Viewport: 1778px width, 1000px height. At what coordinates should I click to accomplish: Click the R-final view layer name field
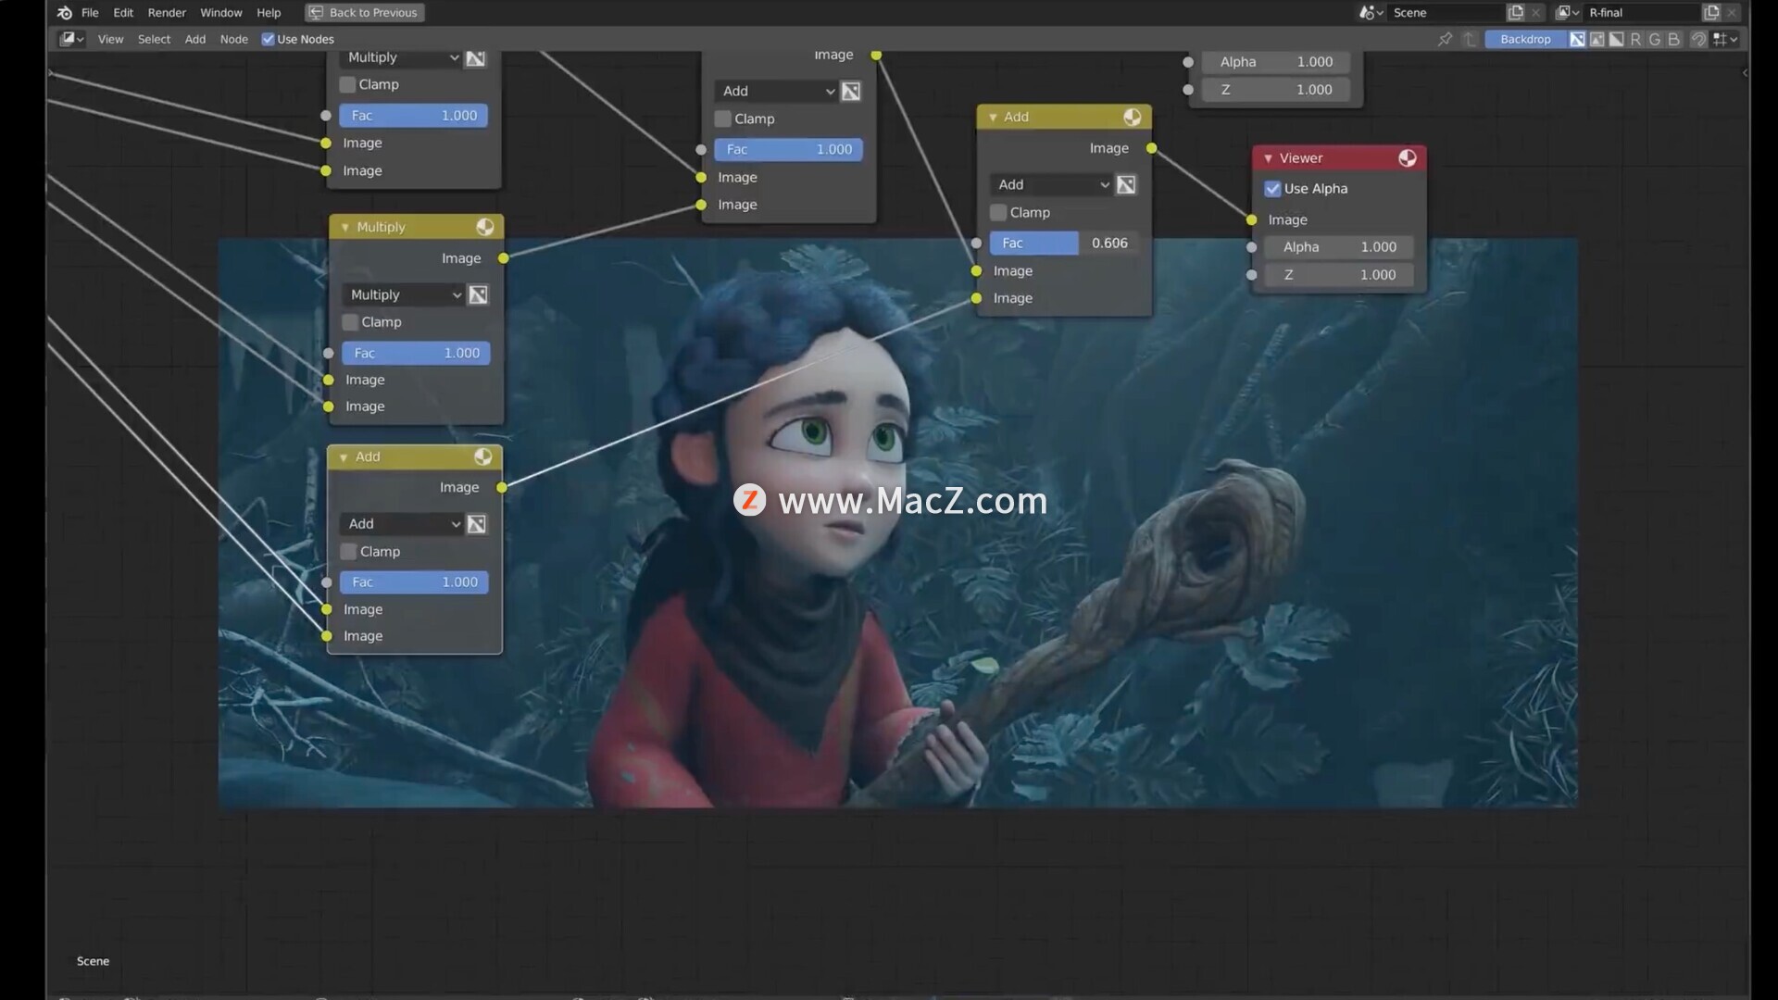click(1641, 12)
